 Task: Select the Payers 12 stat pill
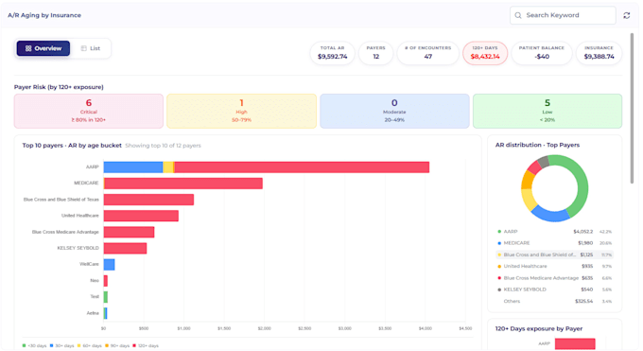[375, 53]
